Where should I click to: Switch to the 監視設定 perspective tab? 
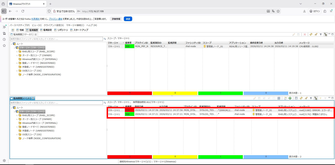point(46,30)
